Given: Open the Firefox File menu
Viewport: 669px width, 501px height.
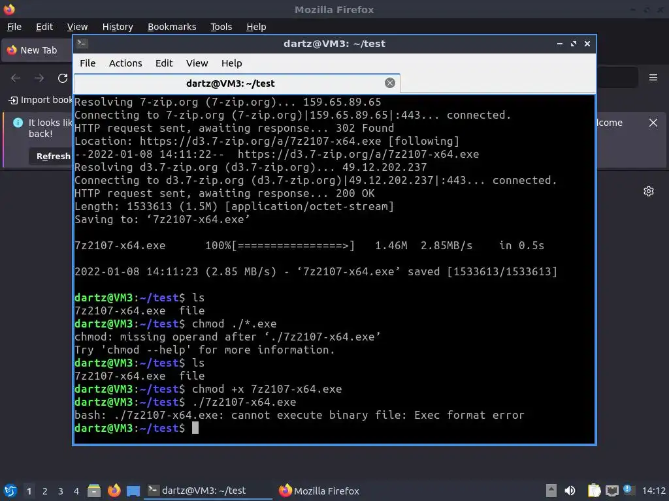Looking at the screenshot, I should (x=14, y=27).
